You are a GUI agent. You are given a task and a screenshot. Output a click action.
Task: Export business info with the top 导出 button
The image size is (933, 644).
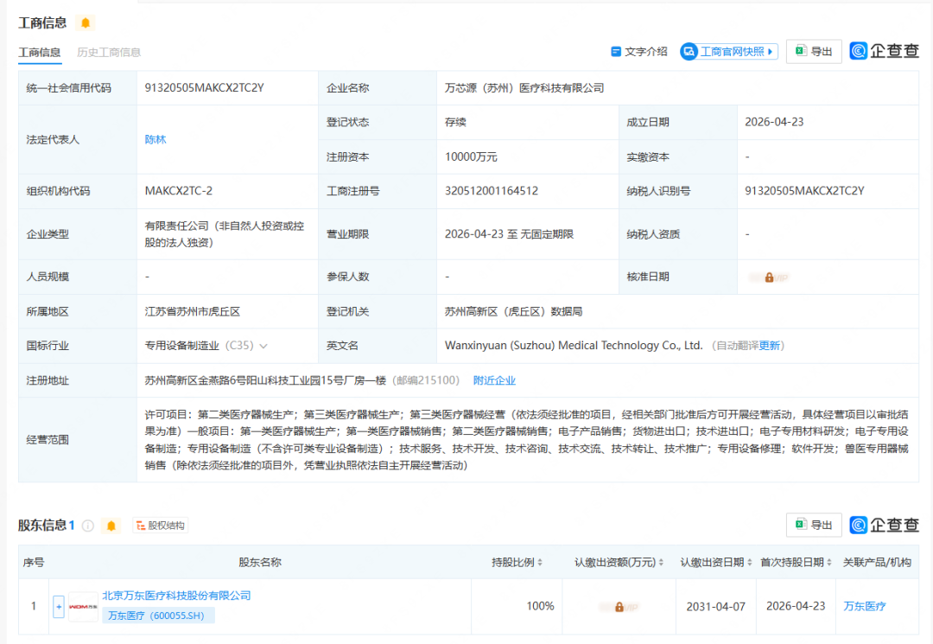(x=814, y=52)
